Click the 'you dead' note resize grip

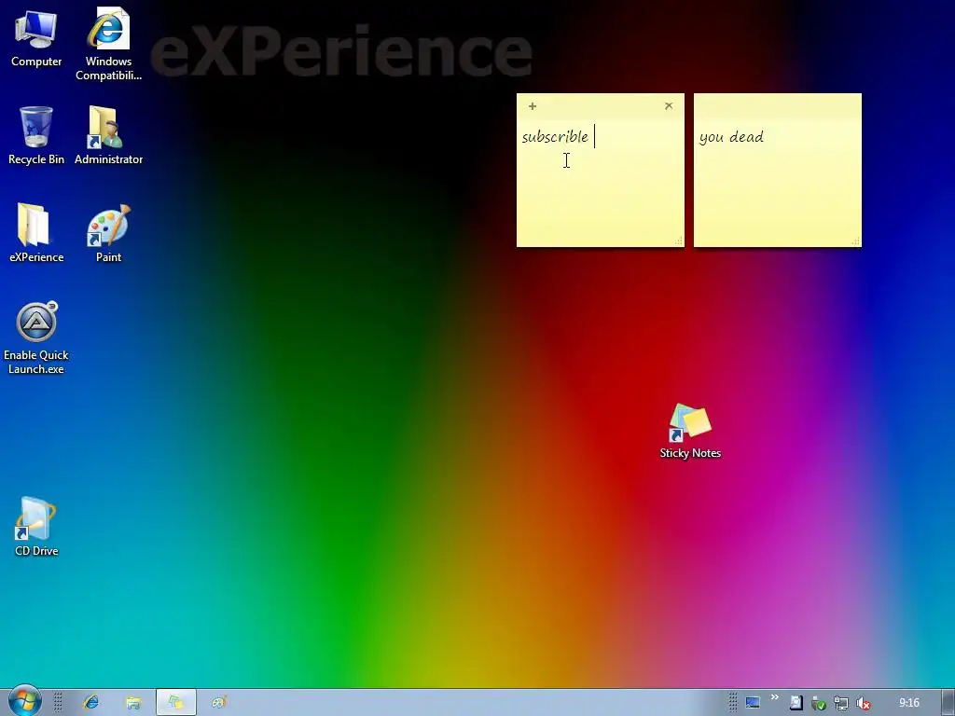point(856,241)
